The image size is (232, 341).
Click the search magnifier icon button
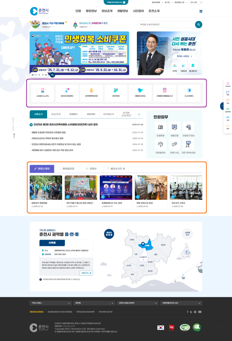pos(198,24)
